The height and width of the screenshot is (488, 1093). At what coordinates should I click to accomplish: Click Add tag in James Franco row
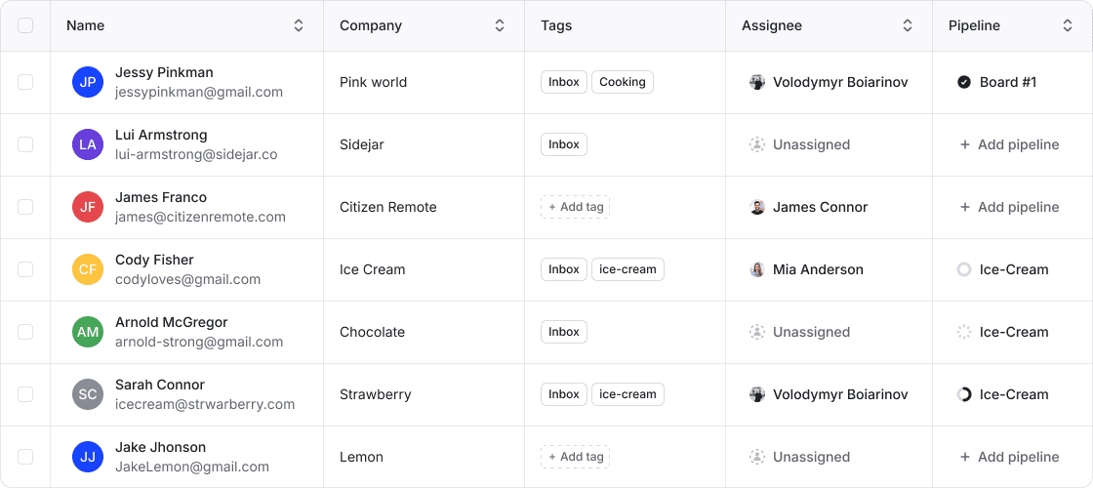575,207
